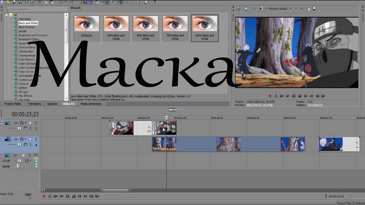Switch to the Media Generators tab
Image resolution: width=365 pixels, height=205 pixels.
point(91,104)
